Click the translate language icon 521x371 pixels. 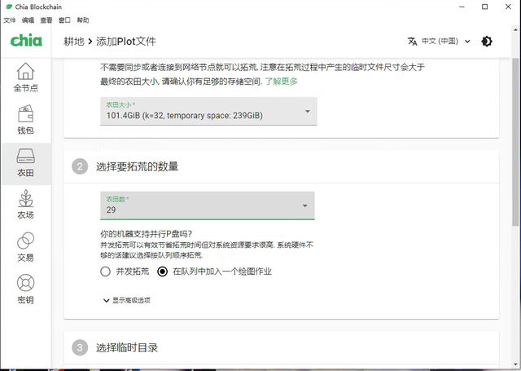pyautogui.click(x=413, y=42)
